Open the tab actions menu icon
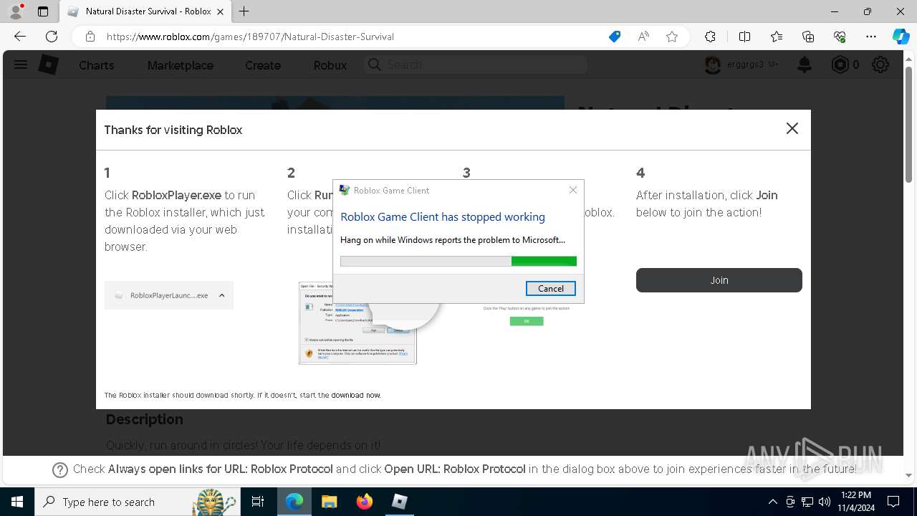This screenshot has height=516, width=917. click(x=43, y=11)
